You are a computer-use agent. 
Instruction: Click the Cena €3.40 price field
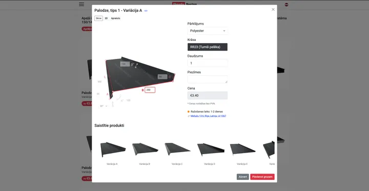(x=208, y=95)
